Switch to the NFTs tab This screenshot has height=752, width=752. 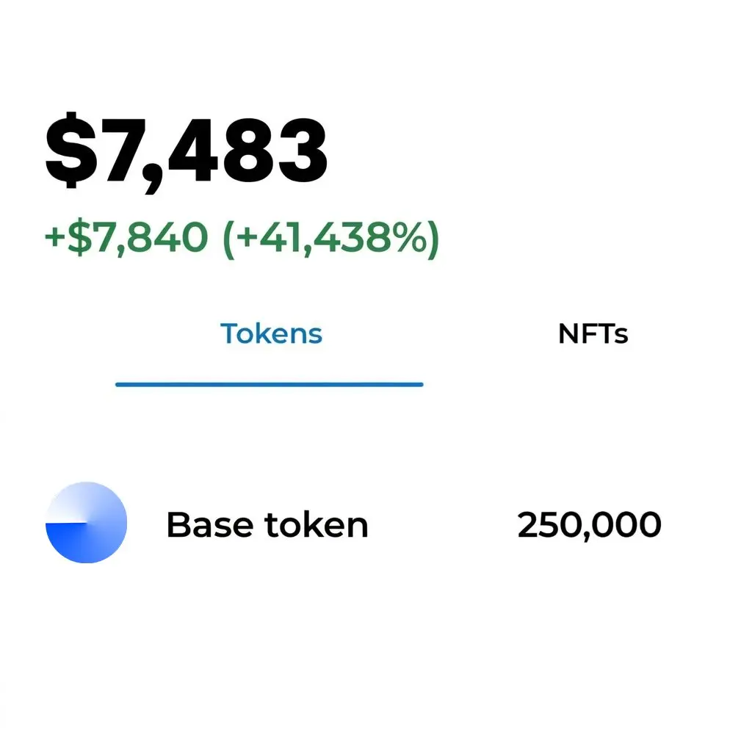[593, 334]
